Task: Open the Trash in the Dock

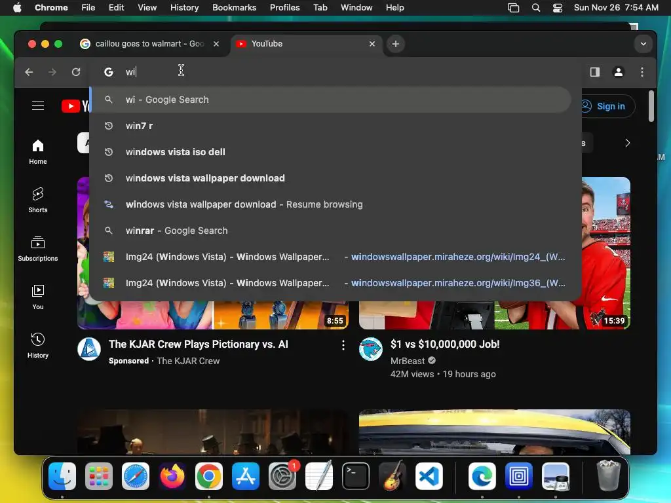Action: pos(609,476)
